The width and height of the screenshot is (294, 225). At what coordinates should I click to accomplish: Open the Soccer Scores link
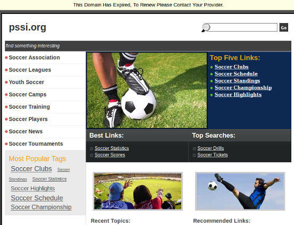[110, 155]
